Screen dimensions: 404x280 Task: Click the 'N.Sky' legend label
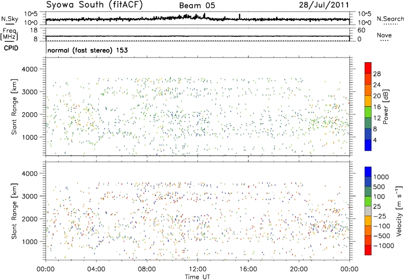[10, 19]
